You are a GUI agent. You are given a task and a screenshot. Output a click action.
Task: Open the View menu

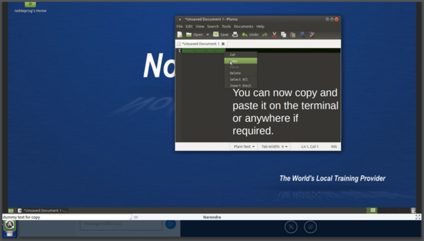point(200,27)
